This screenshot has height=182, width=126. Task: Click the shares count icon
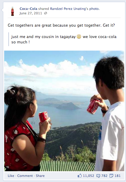(x=111, y=176)
